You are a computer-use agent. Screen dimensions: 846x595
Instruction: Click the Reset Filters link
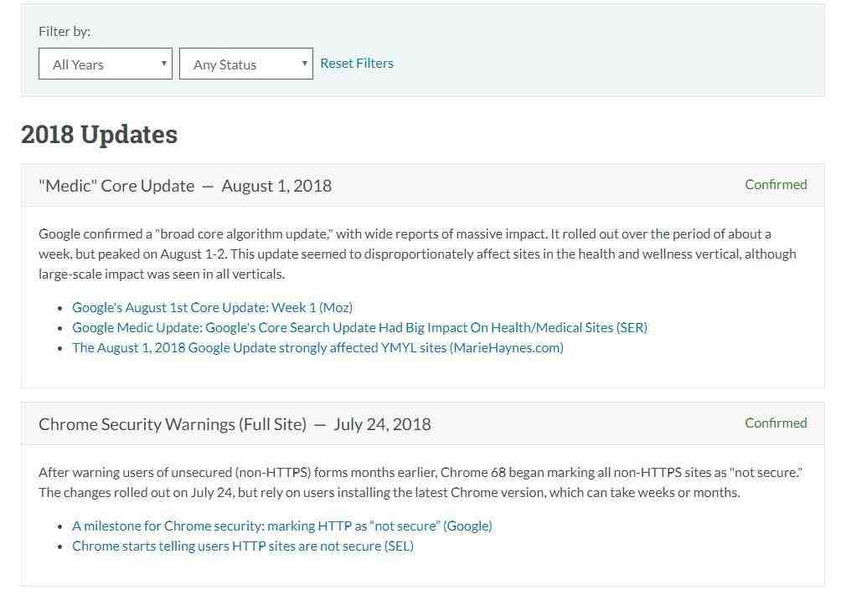(357, 63)
